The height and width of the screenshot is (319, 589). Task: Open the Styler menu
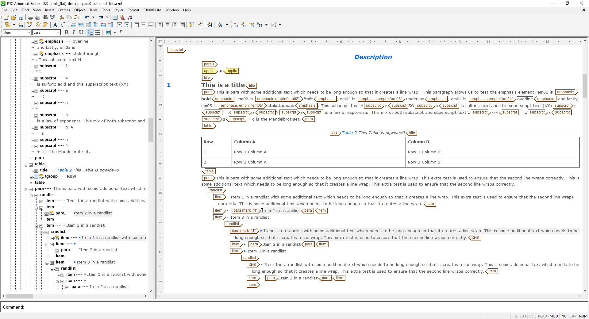pyautogui.click(x=119, y=10)
